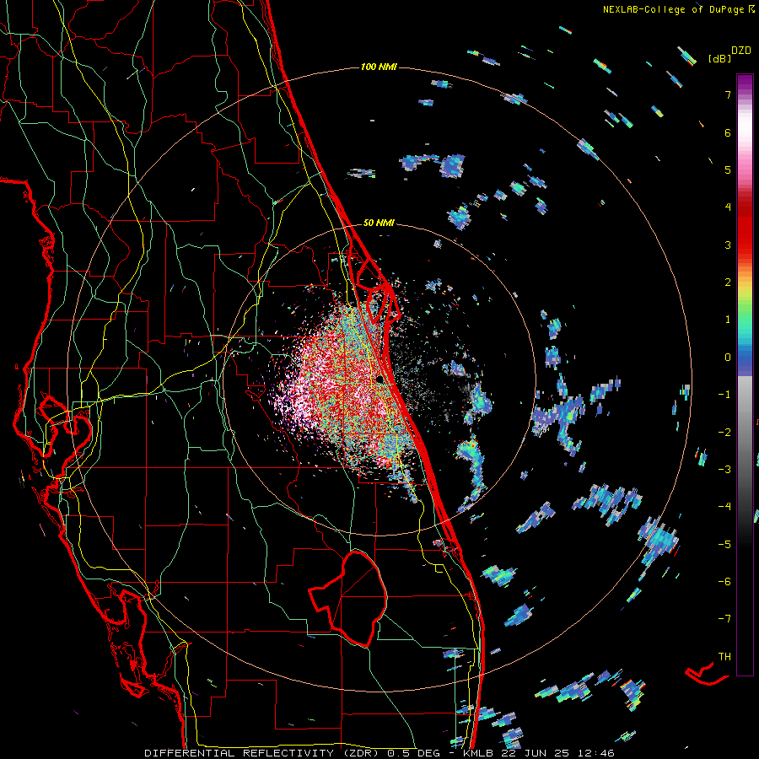Click the -5 value on the scale
This screenshot has height=759, width=759.
(x=724, y=544)
